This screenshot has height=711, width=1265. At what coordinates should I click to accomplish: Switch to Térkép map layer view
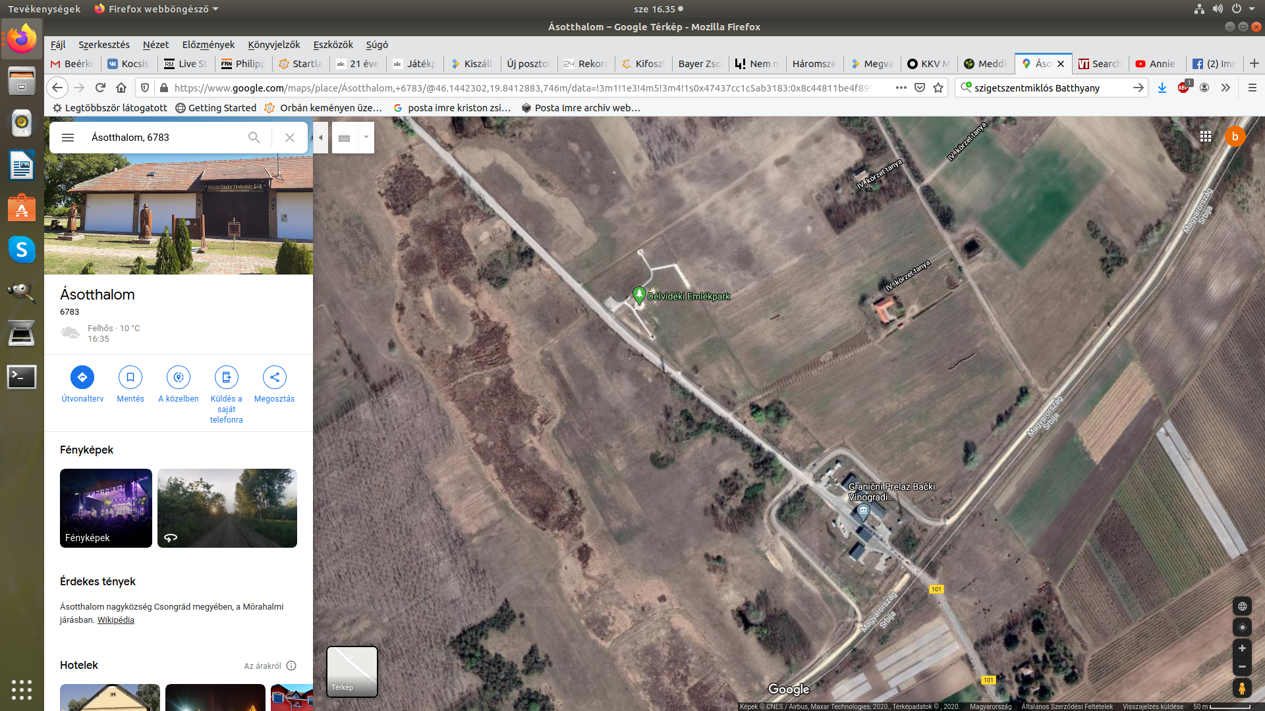click(352, 671)
